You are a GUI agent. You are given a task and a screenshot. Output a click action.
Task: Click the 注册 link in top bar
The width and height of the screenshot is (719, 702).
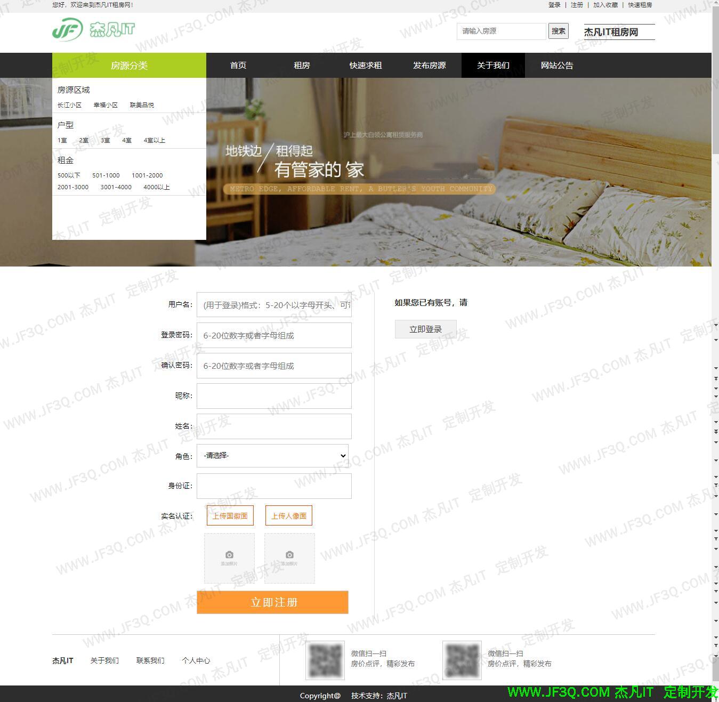click(577, 5)
